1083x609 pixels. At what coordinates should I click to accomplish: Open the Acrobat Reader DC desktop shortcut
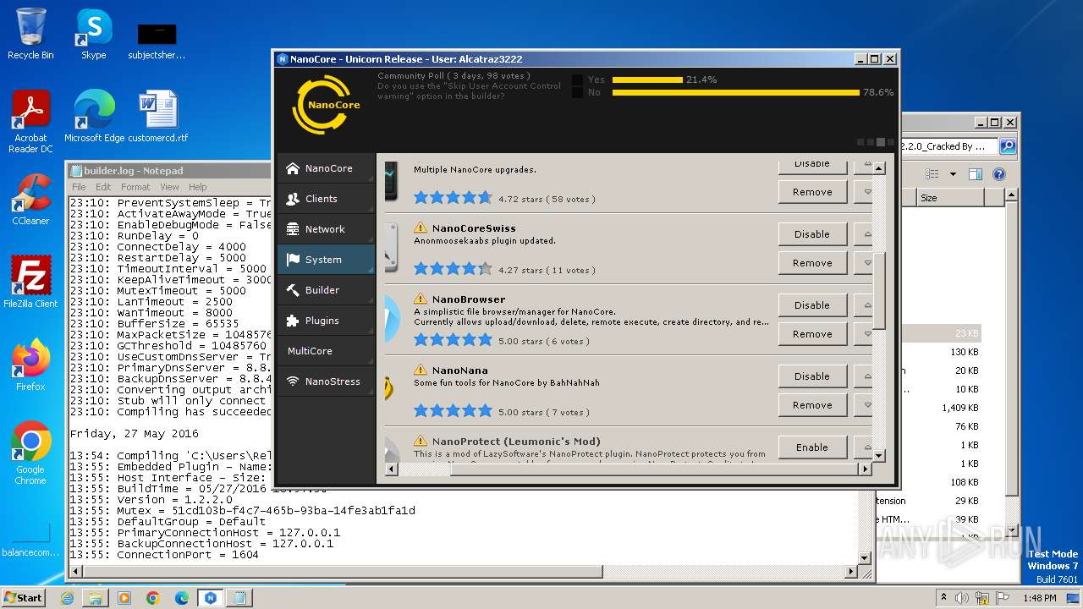(30, 123)
